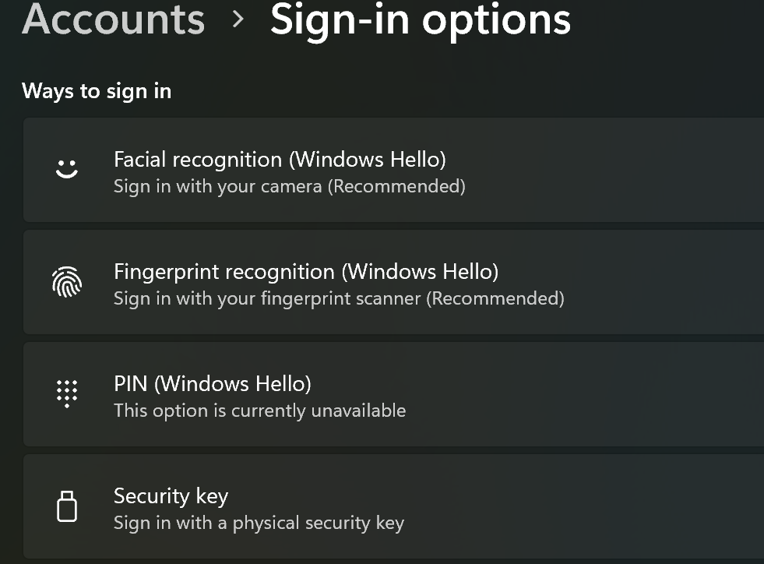
Task: Click the Sign-in options breadcrumb label
Action: pos(421,20)
